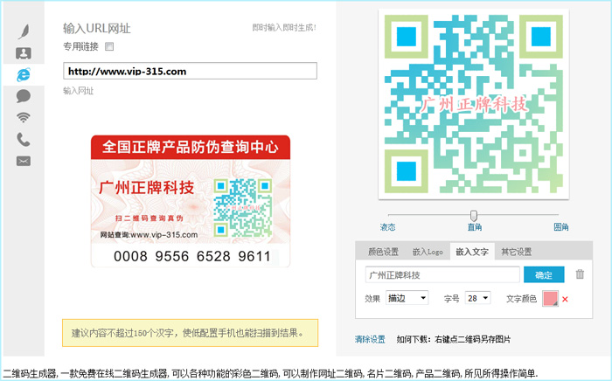Open the email envelope mode
The image size is (612, 381).
[x=24, y=160]
